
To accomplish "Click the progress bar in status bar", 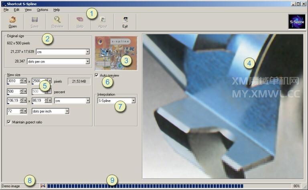I will [x=144, y=186].
